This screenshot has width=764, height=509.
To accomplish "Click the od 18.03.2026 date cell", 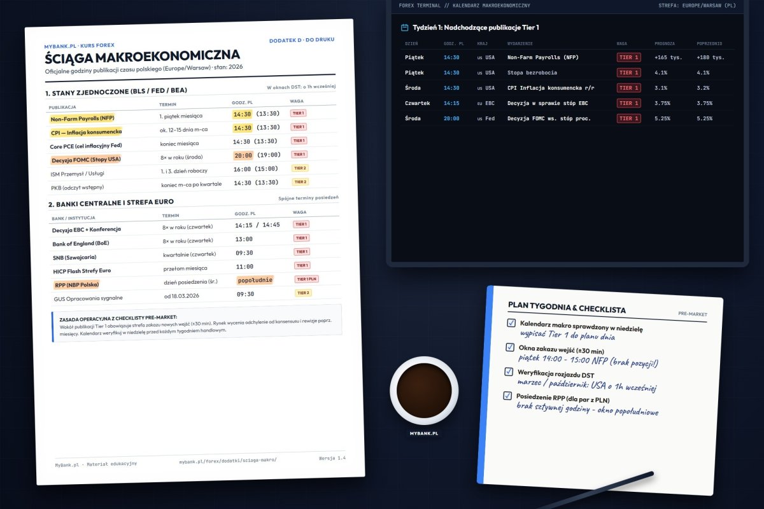I will tap(181, 295).
